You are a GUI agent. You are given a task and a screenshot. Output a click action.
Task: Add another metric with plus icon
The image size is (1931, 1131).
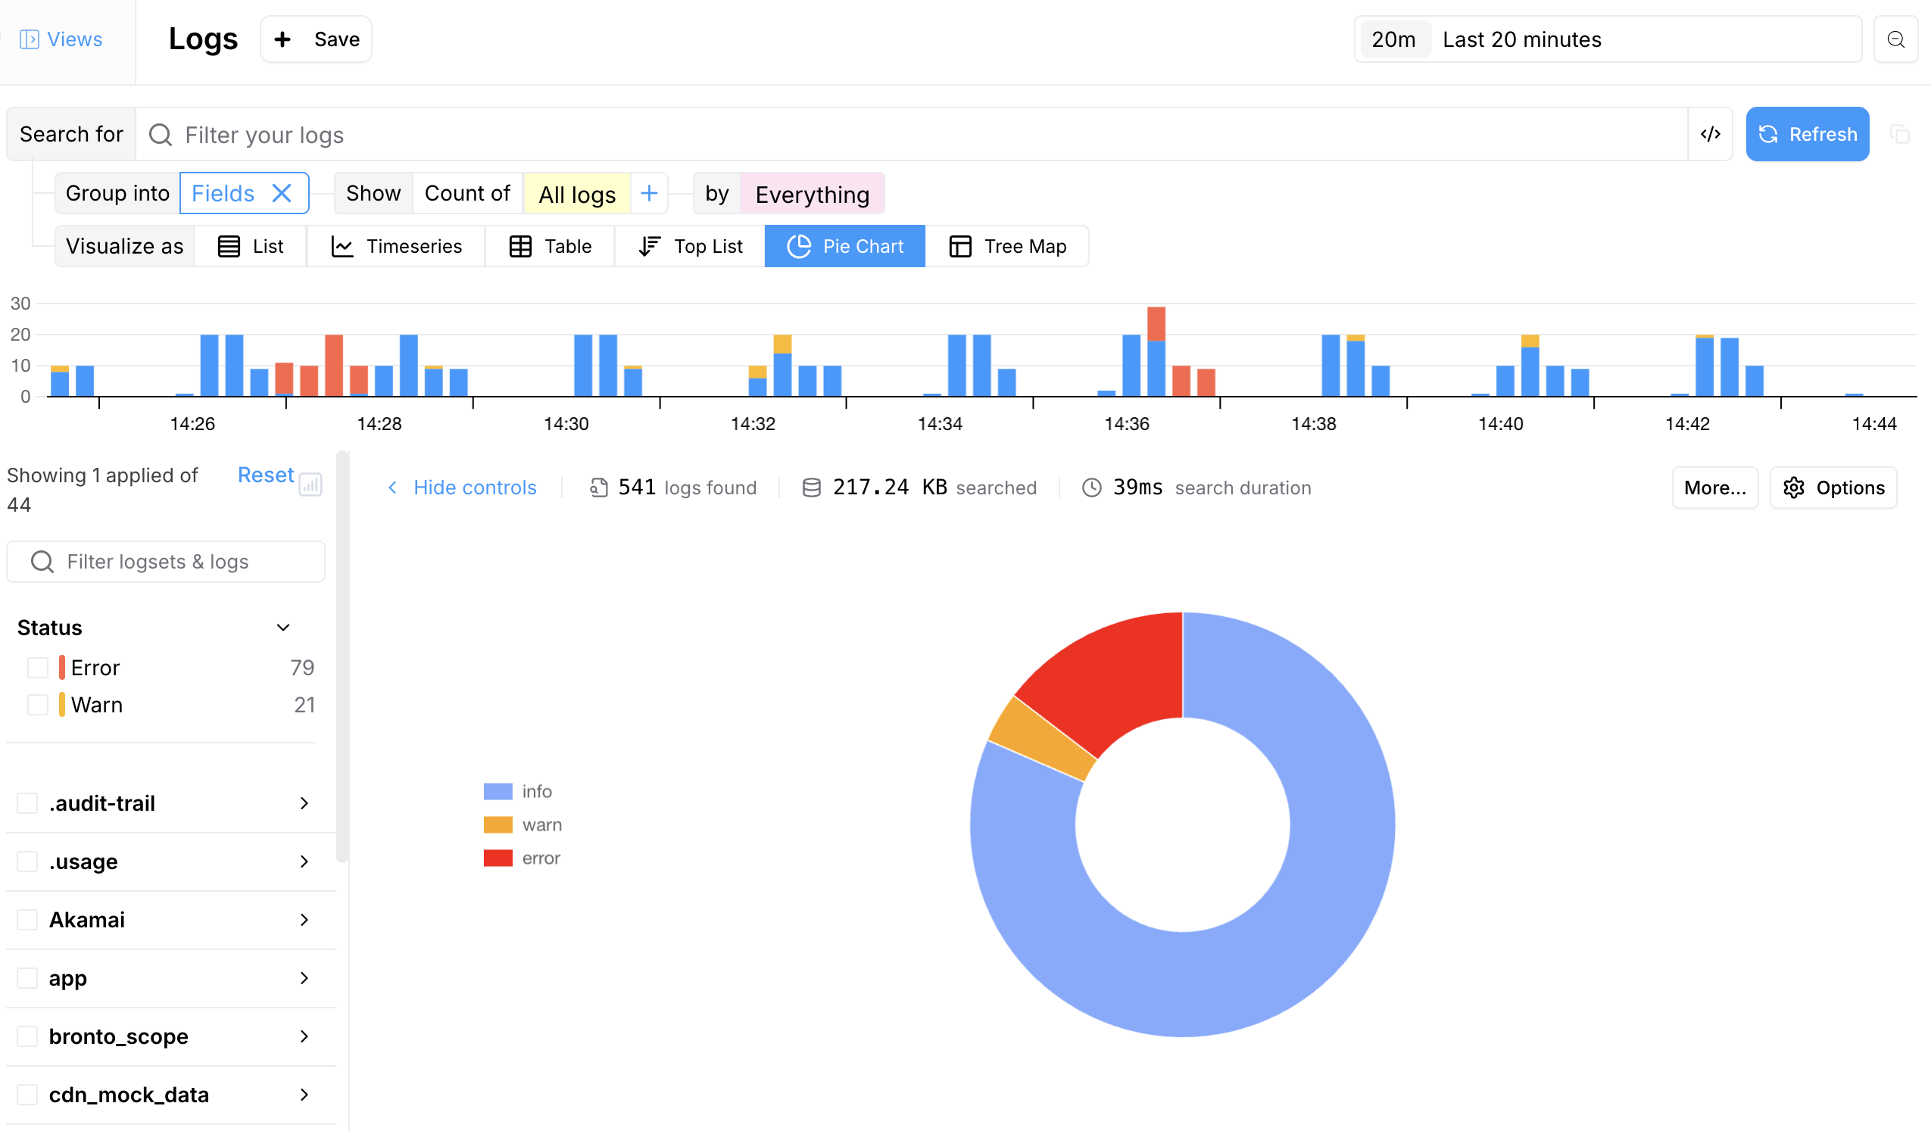click(x=648, y=193)
